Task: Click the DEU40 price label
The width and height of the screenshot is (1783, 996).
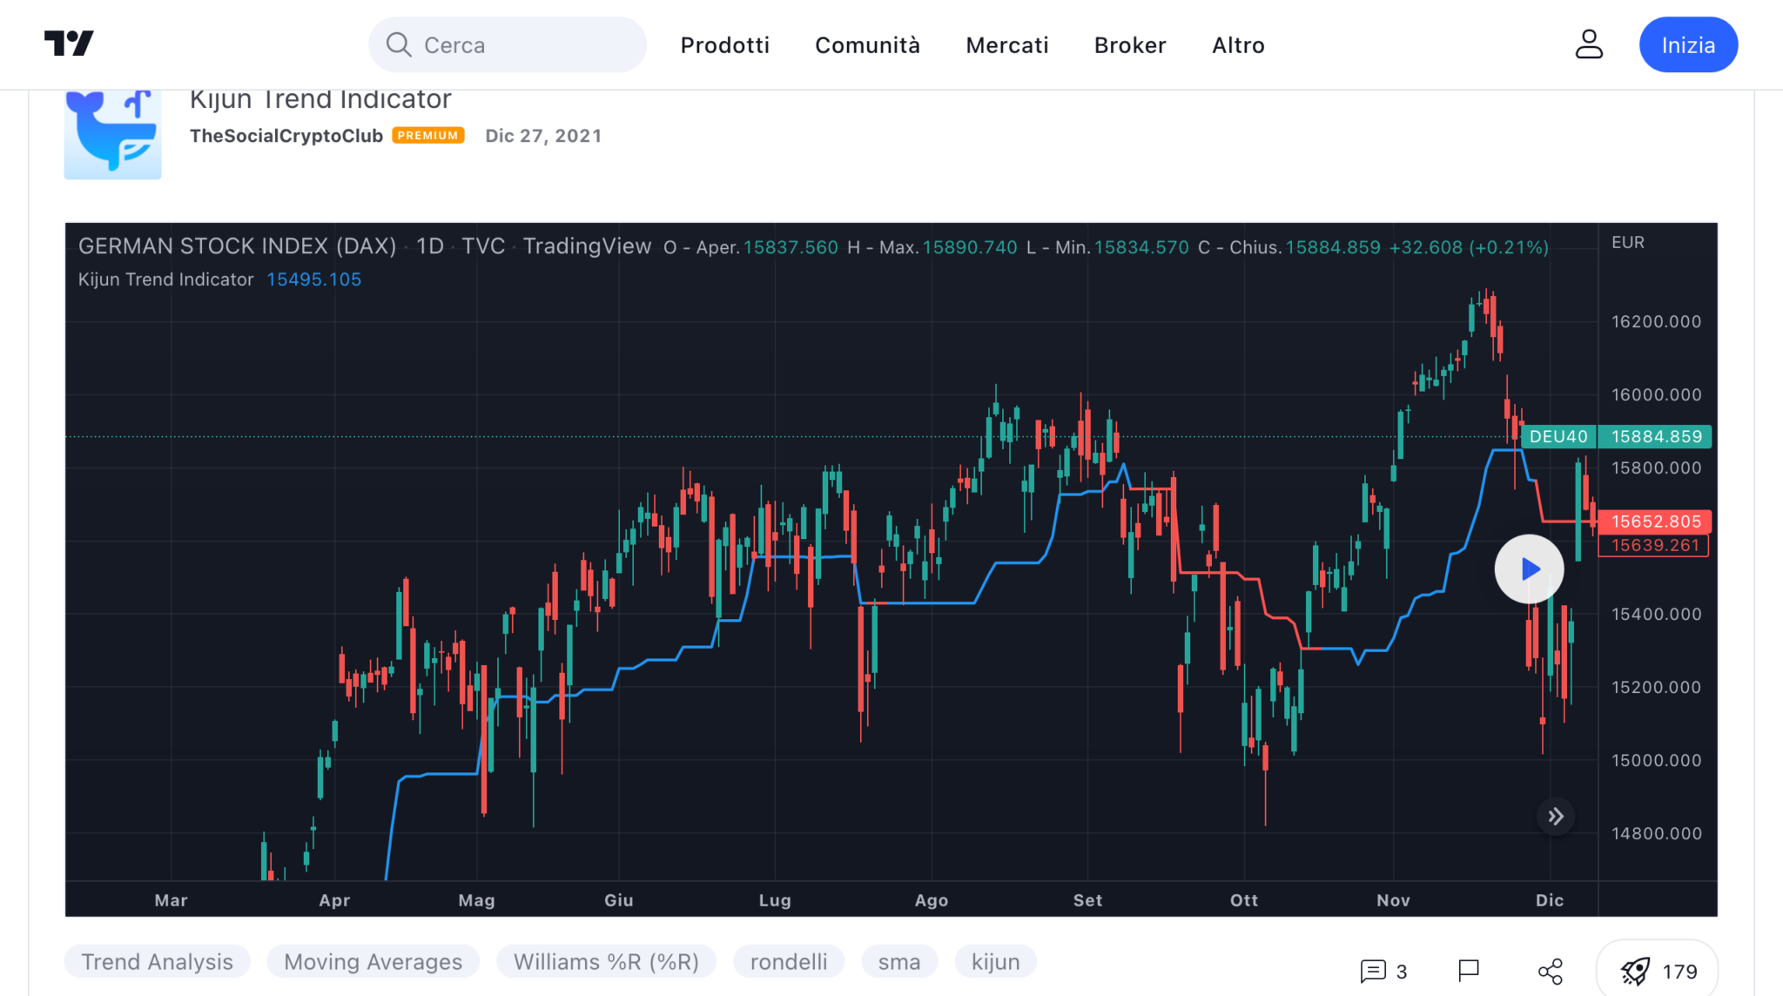Action: pos(1558,436)
